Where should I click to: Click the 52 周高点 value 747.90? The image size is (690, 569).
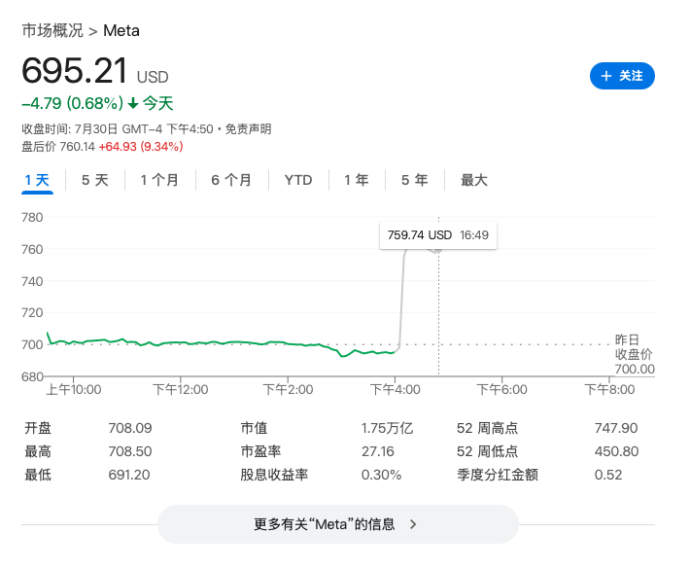point(616,428)
